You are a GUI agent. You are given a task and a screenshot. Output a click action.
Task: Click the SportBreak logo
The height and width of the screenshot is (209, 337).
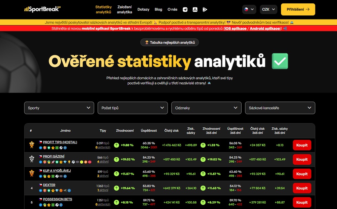point(42,9)
